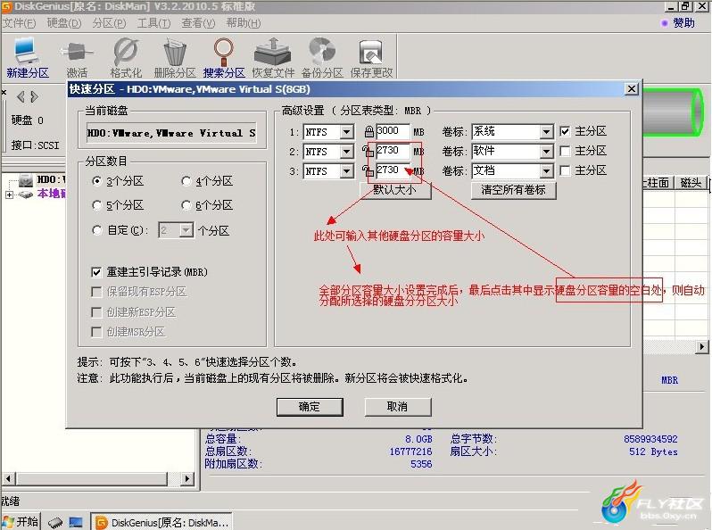Open the 系统 volume label dropdown

click(546, 132)
